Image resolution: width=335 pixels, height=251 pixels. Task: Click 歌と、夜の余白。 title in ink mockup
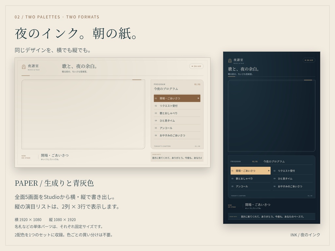[244, 69]
